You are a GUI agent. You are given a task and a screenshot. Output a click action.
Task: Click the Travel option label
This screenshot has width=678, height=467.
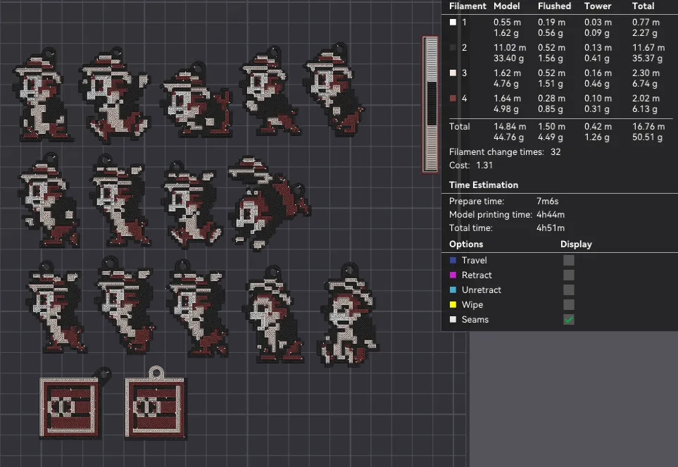(x=474, y=261)
